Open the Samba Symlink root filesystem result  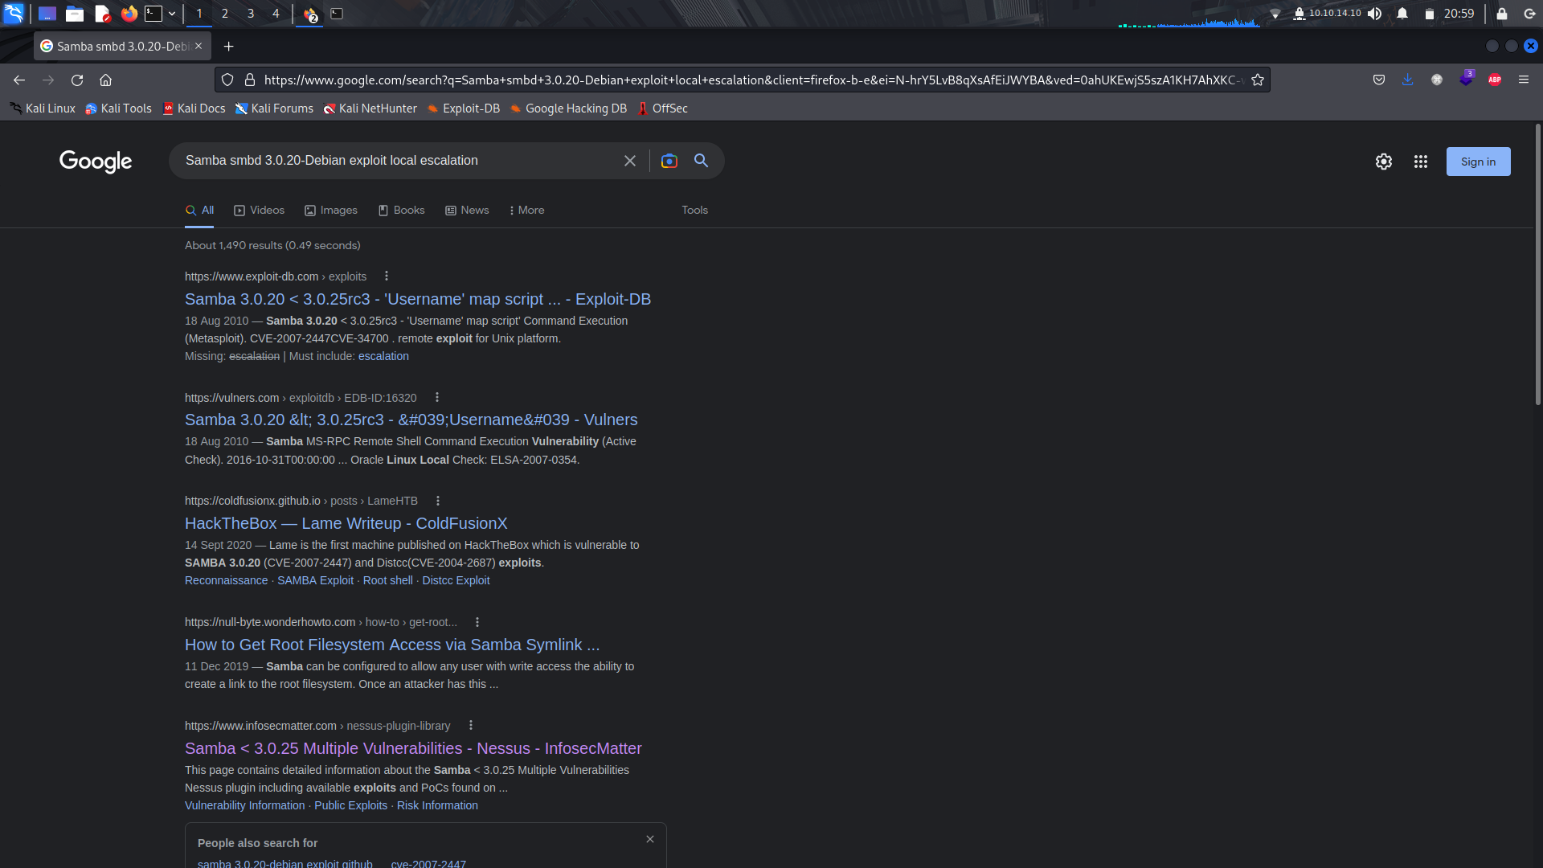pyautogui.click(x=392, y=645)
